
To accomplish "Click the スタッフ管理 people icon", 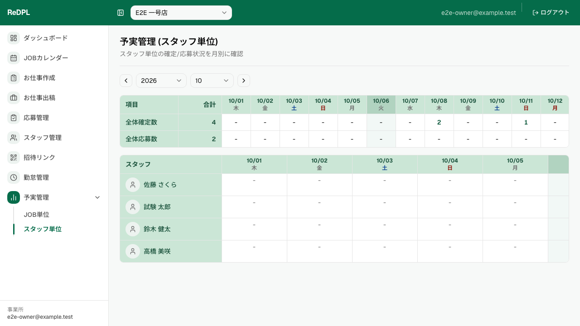I will [x=14, y=138].
